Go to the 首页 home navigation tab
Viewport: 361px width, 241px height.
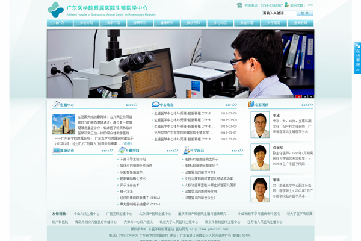(x=60, y=23)
